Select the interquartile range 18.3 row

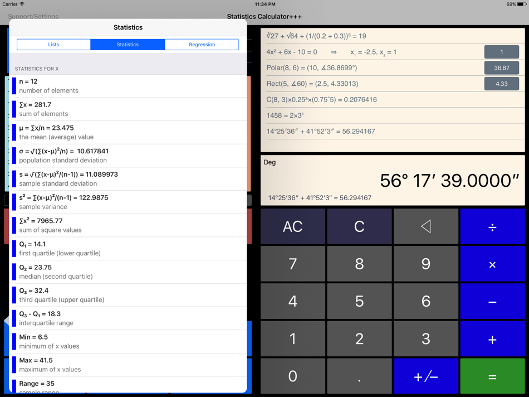(128, 318)
